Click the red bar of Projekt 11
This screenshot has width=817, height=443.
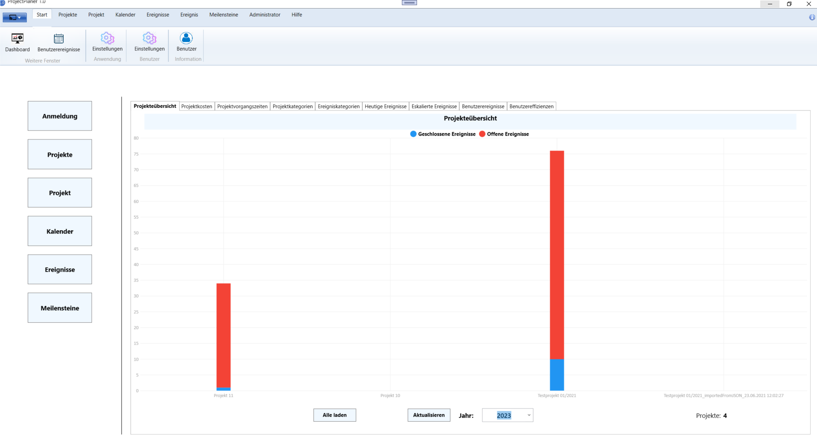coord(224,335)
